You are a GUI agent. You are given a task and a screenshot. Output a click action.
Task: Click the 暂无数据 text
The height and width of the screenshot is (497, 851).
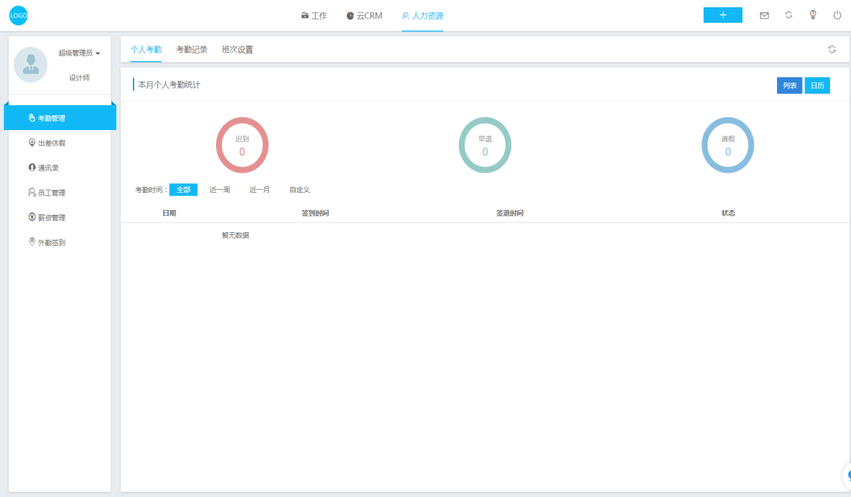236,235
